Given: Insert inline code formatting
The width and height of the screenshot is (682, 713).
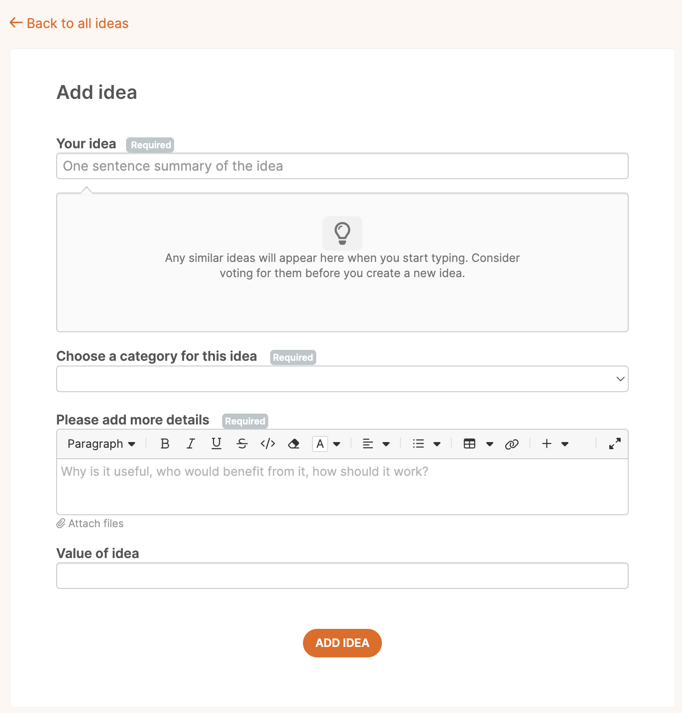Looking at the screenshot, I should (x=268, y=443).
